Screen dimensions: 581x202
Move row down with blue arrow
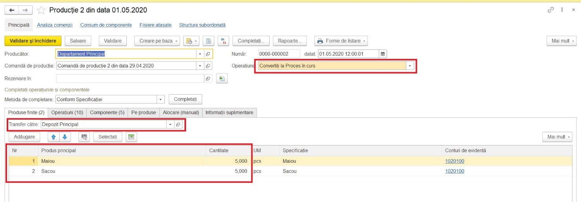[x=65, y=137]
